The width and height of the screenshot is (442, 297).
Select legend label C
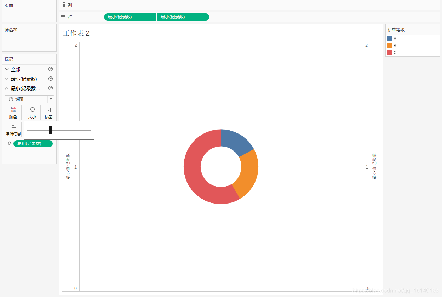tap(395, 52)
